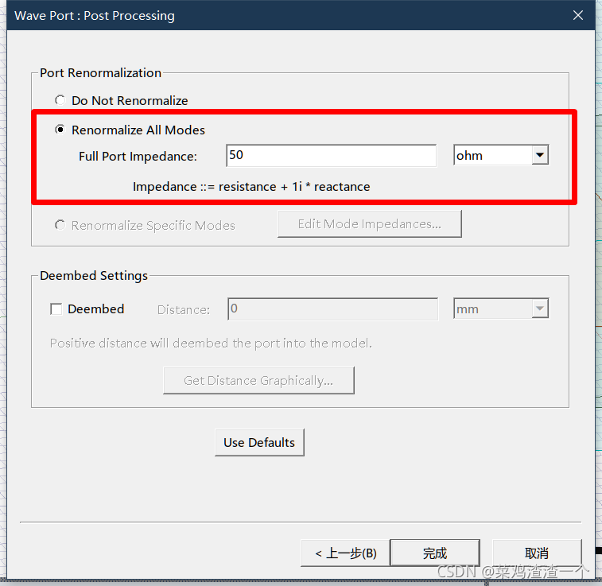This screenshot has width=602, height=586.
Task: Click the 'Positive distance will deembed' hint text
Action: (x=211, y=343)
